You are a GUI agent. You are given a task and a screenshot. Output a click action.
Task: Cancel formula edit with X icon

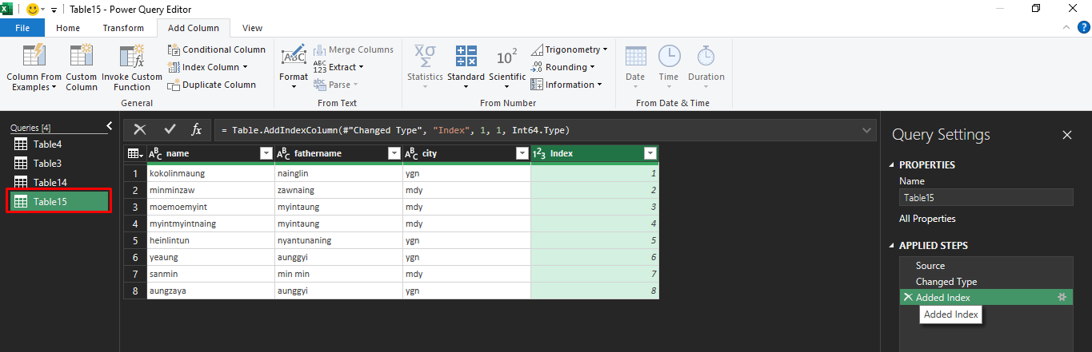140,129
